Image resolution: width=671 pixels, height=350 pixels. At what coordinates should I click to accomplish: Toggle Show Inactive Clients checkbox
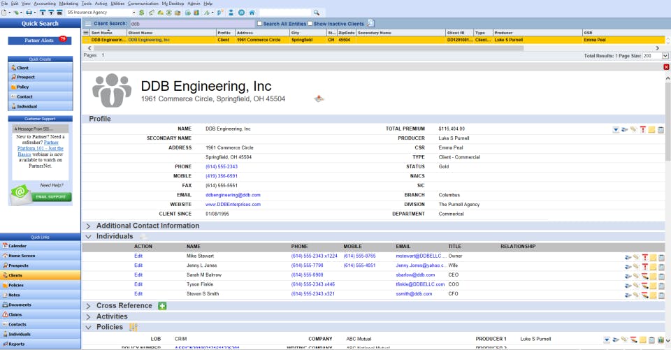click(x=310, y=24)
